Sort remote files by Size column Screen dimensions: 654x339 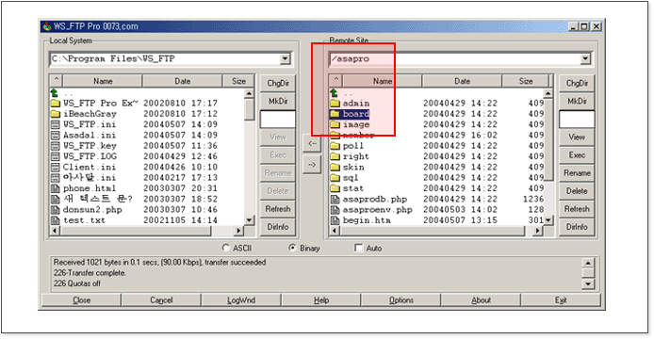click(x=526, y=81)
